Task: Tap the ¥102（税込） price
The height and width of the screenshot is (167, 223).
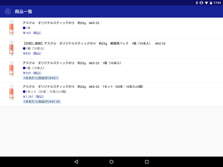Action: 32,33
